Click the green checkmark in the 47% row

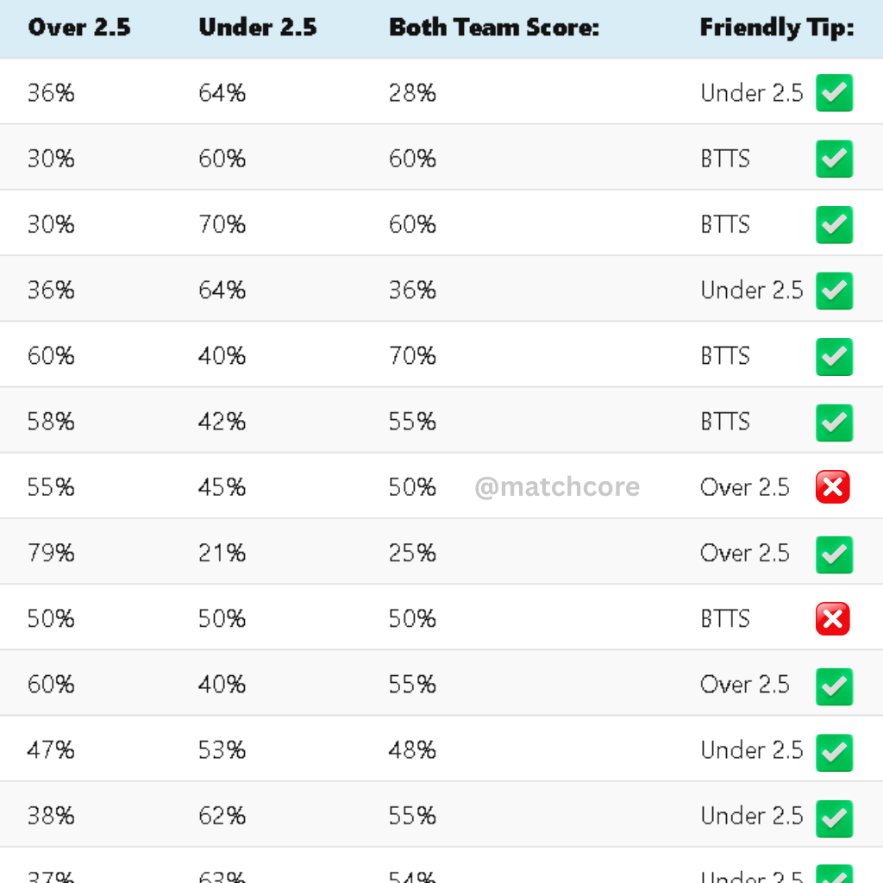pyautogui.click(x=834, y=752)
